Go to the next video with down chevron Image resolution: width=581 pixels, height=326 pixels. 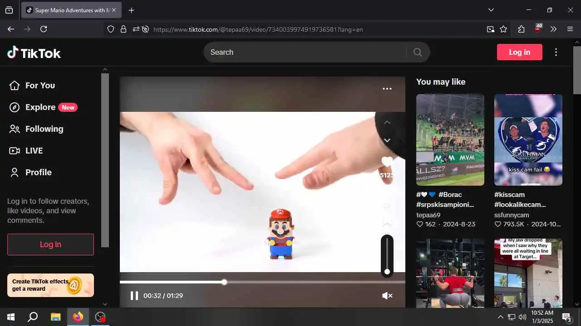(387, 140)
